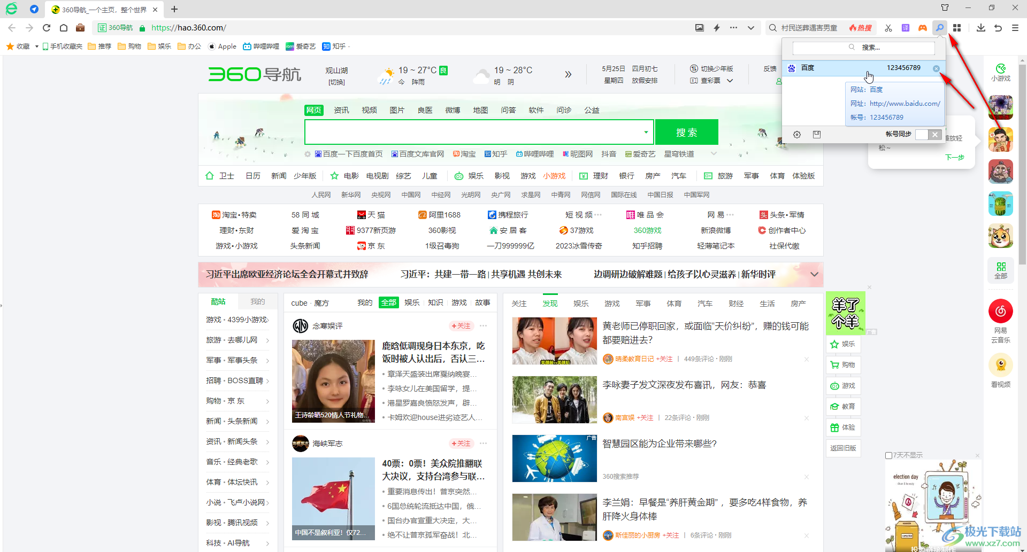Reload the current page

tap(47, 28)
